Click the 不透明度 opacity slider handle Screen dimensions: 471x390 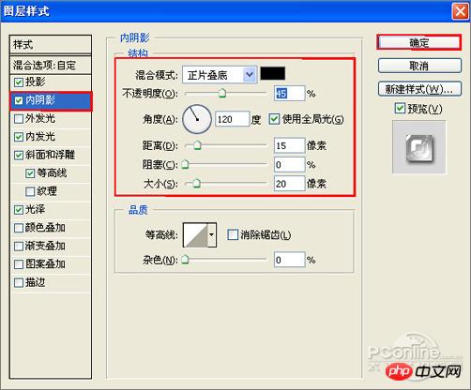pyautogui.click(x=222, y=93)
